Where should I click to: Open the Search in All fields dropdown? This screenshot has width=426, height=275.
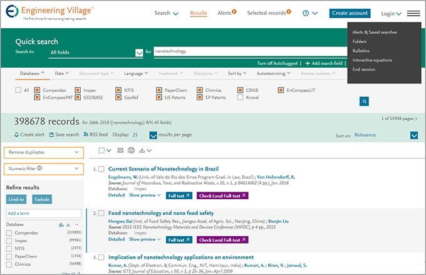(139, 53)
